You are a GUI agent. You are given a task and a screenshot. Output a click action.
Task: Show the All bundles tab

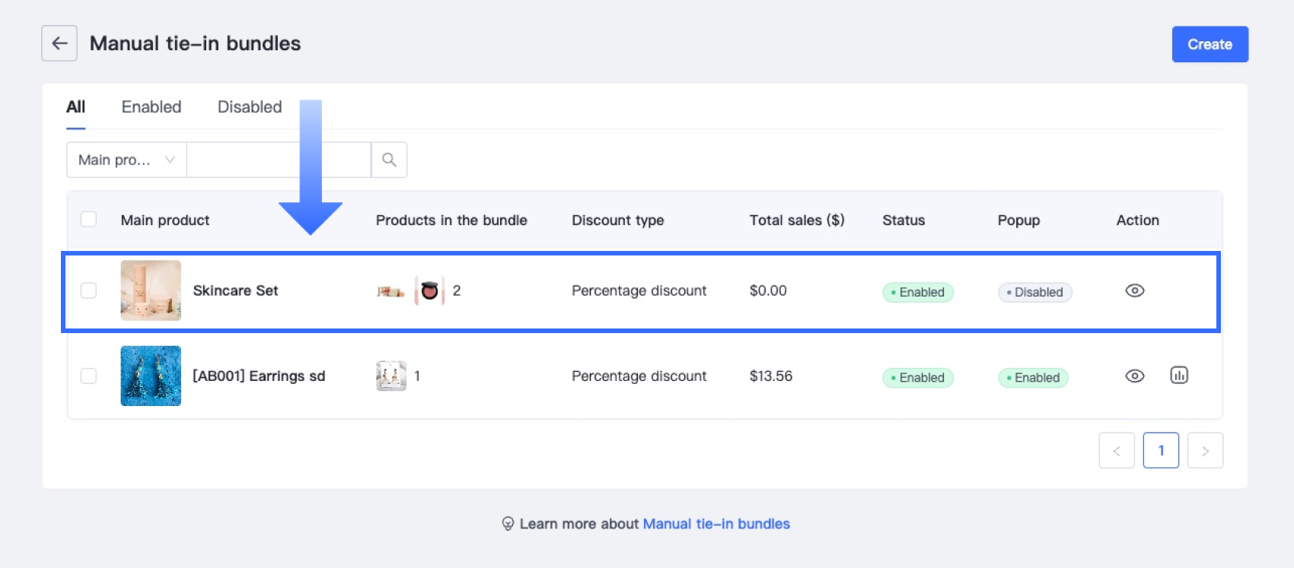pyautogui.click(x=75, y=107)
